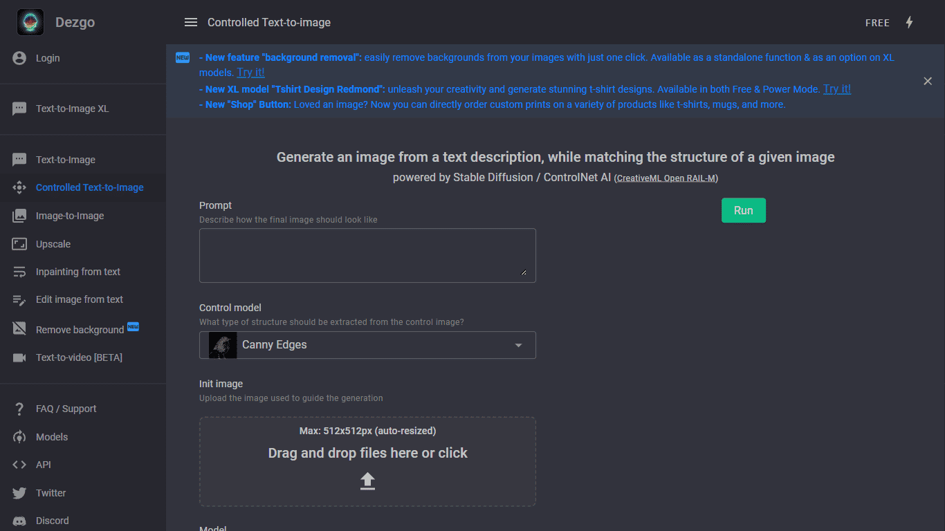Follow the Tshirt Design Redmond Try it! link
The image size is (945, 531).
click(x=837, y=89)
